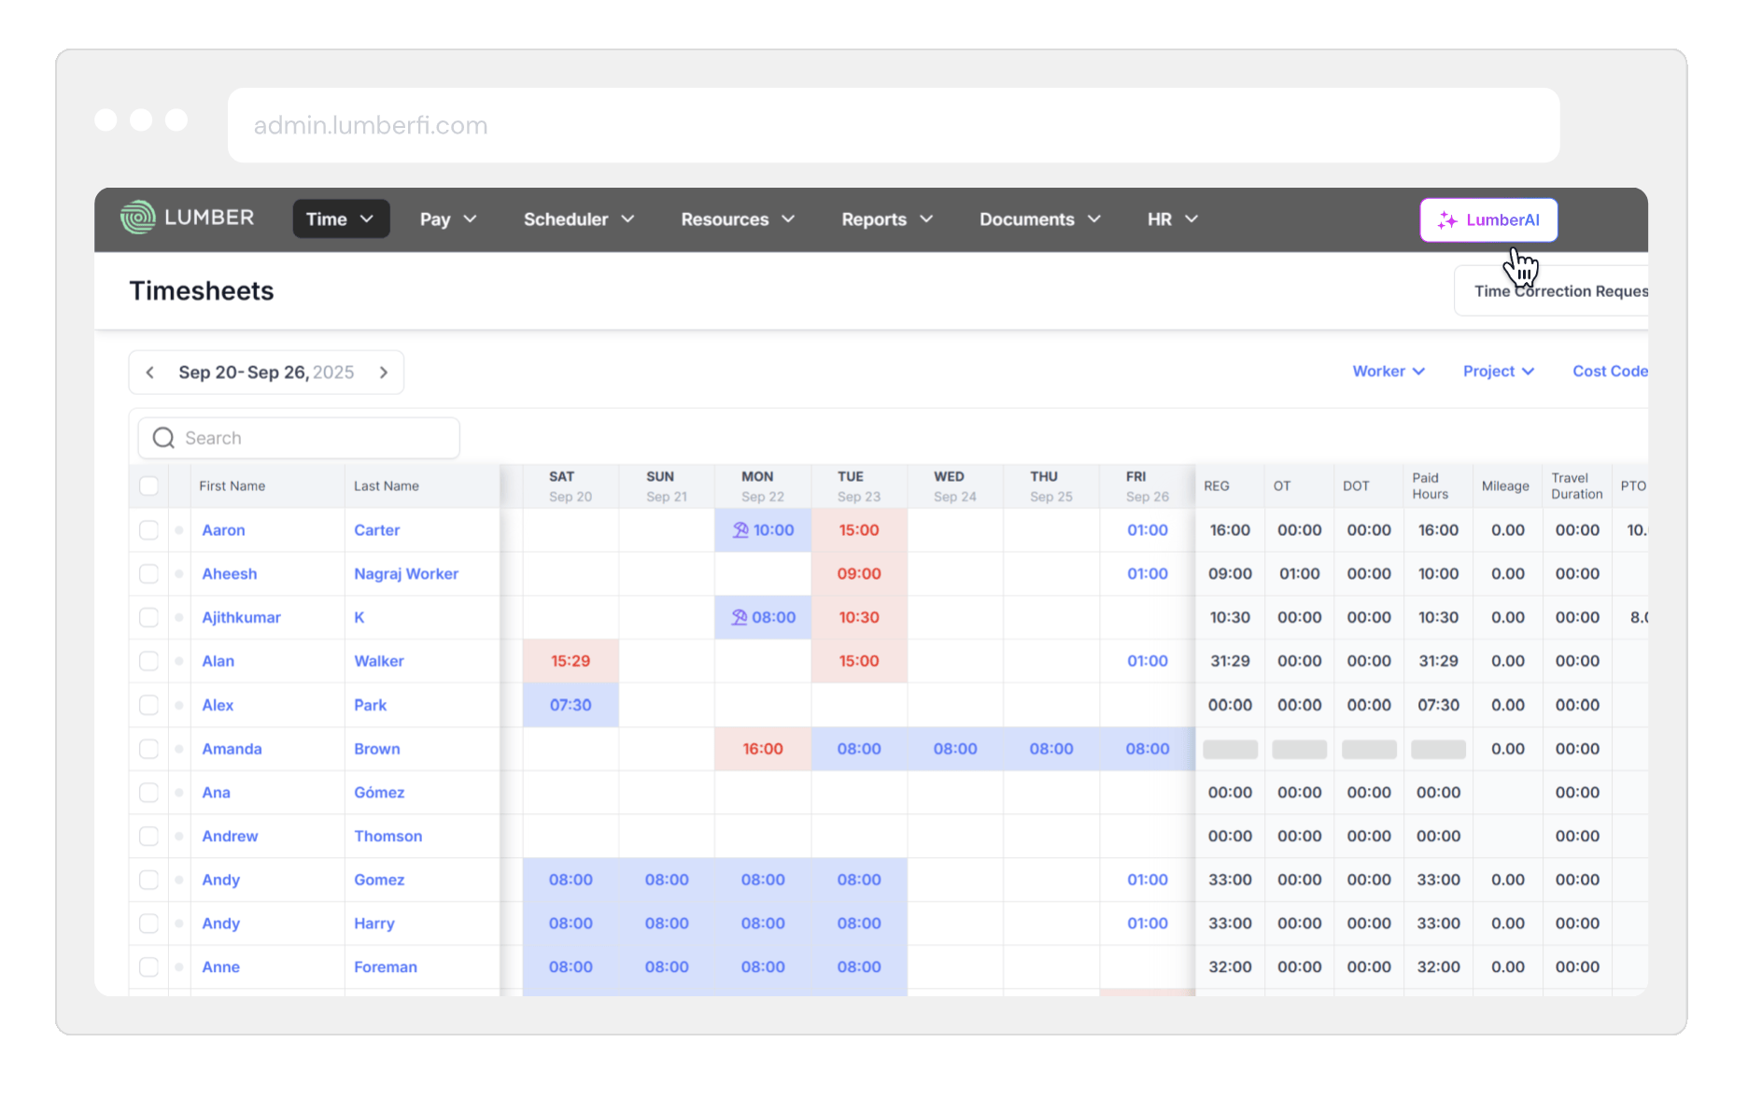Open Aheesh's Tuesday 09:00 entry
Viewport: 1748px width, 1098px height.
(x=859, y=573)
